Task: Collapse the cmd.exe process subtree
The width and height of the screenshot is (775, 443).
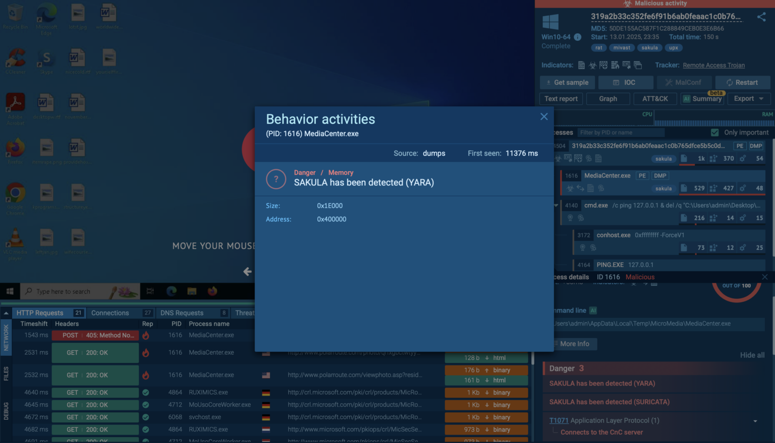Action: (556, 205)
